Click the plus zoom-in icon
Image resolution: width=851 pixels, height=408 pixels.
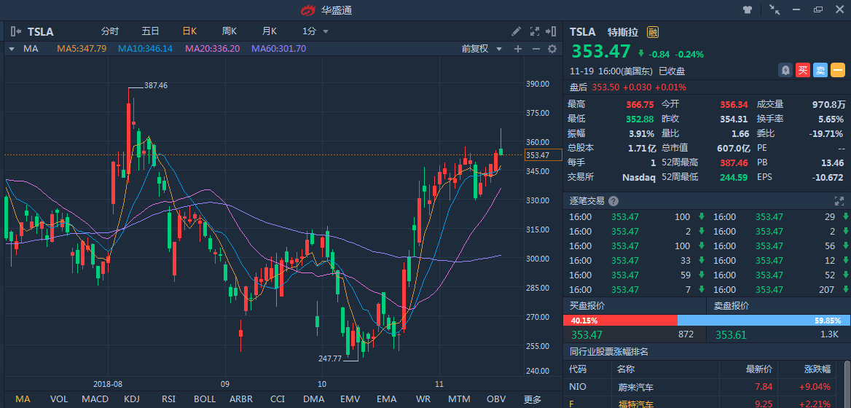pyautogui.click(x=518, y=49)
